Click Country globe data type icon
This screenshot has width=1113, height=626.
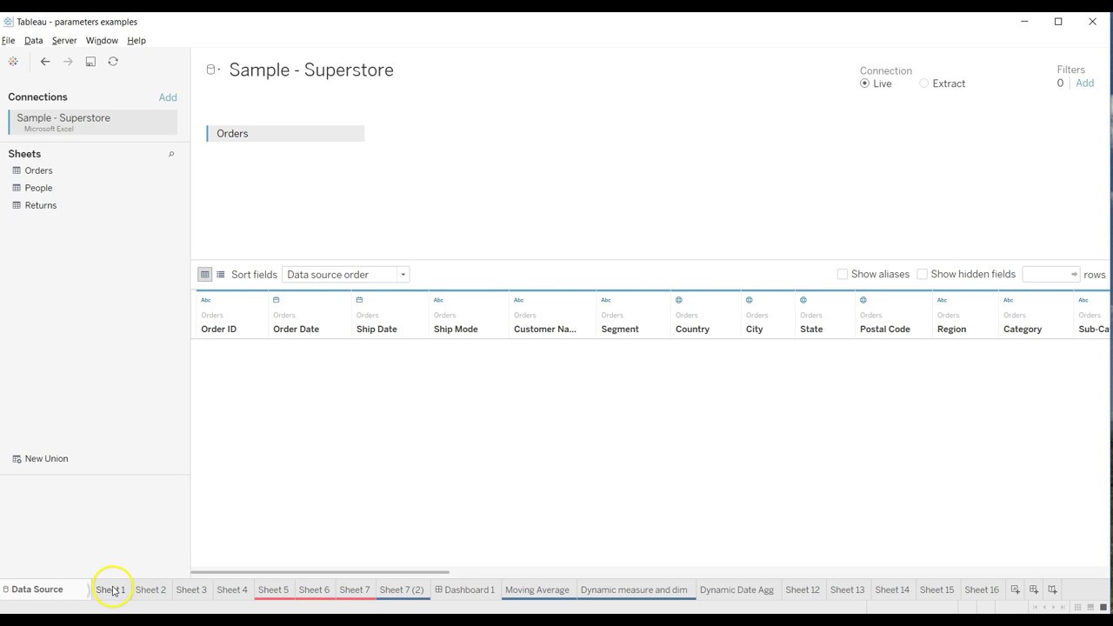(x=679, y=300)
